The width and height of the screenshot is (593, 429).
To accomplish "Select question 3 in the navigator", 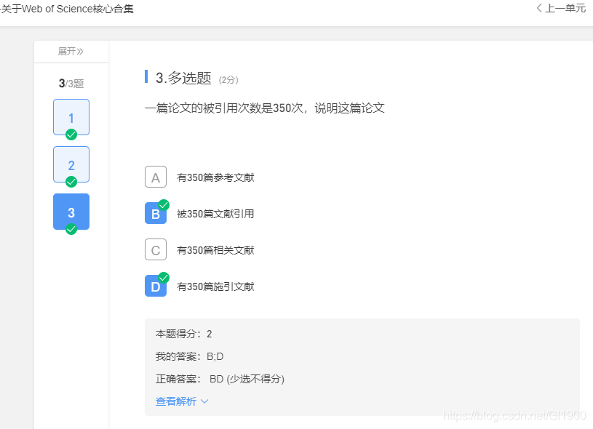I will pyautogui.click(x=71, y=212).
